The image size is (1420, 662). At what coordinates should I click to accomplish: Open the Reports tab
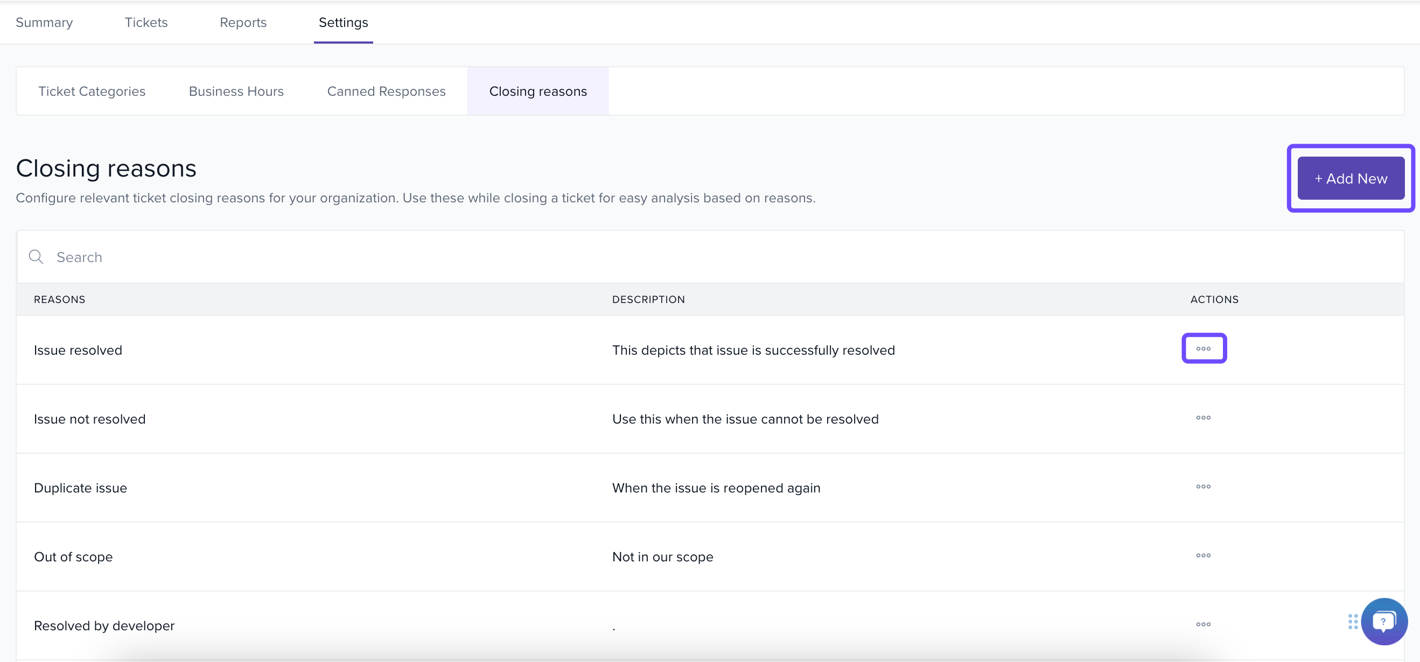click(x=243, y=23)
